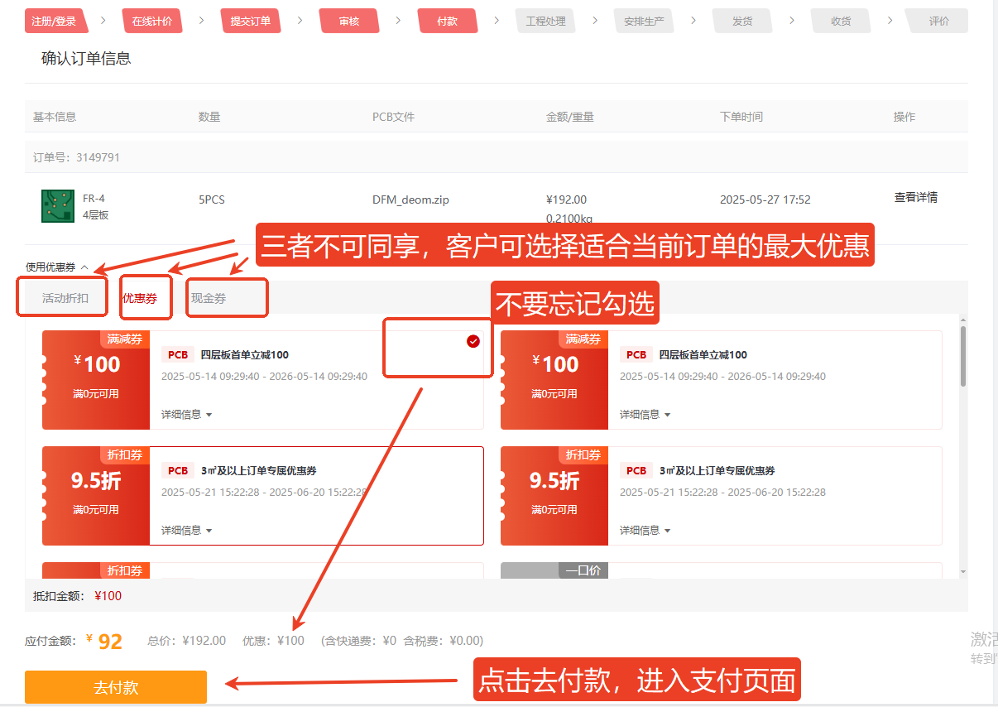Click the 付款 step in the progress bar
Viewport: 998px width, 707px height.
447,21
